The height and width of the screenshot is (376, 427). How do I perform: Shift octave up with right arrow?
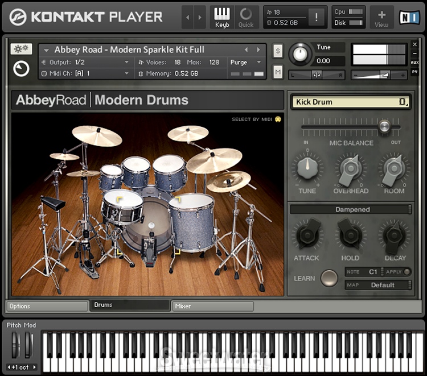pyautogui.click(x=34, y=367)
